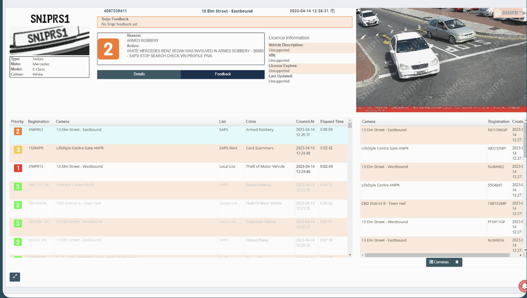Viewport: 527px width, 298px height.
Task: Click the alerts table scroll-up arrow
Action: [350, 121]
